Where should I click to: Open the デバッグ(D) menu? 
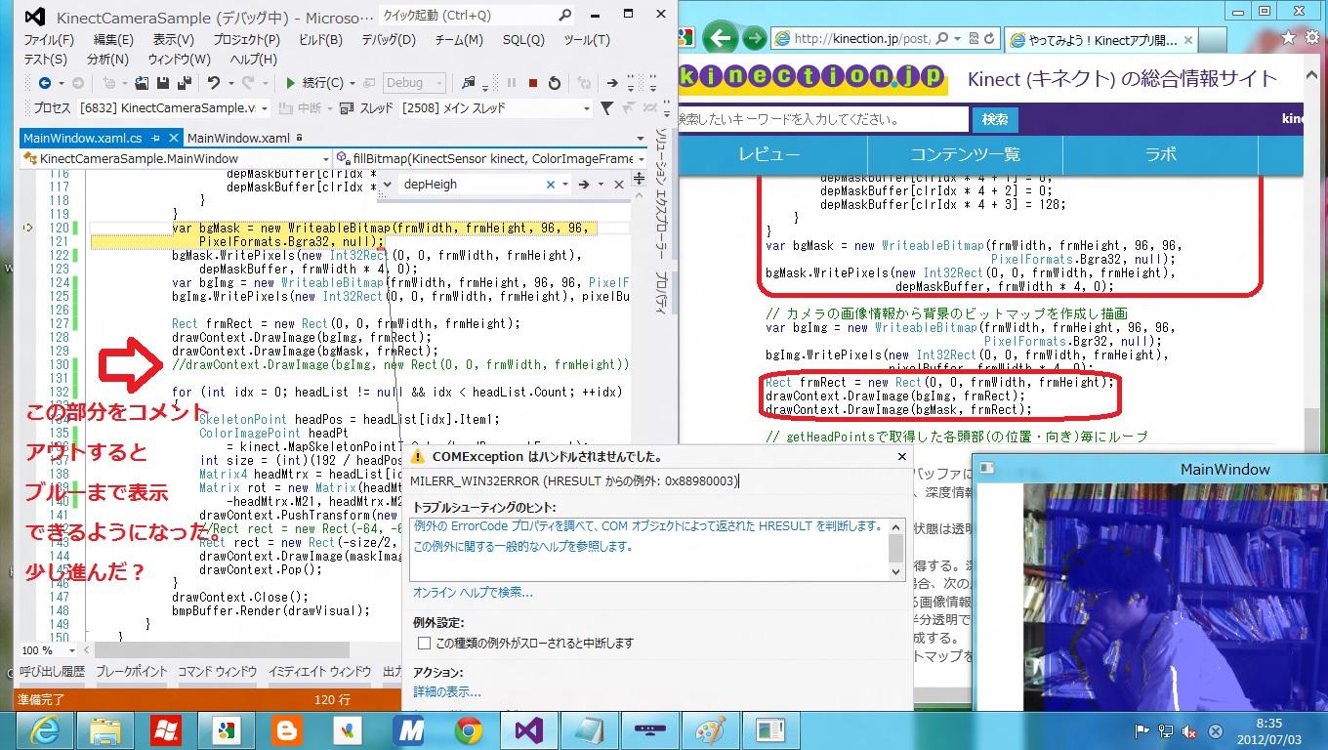tap(388, 40)
